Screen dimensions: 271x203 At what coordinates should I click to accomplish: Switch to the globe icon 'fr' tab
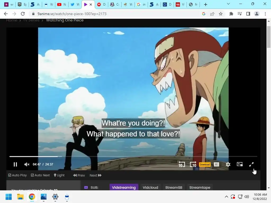pos(193,4)
